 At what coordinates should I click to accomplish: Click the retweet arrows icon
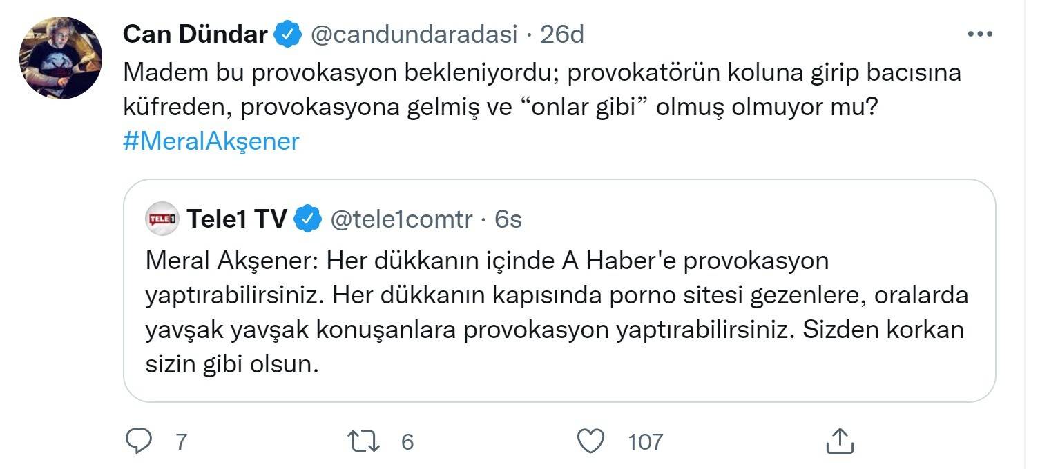point(365,441)
